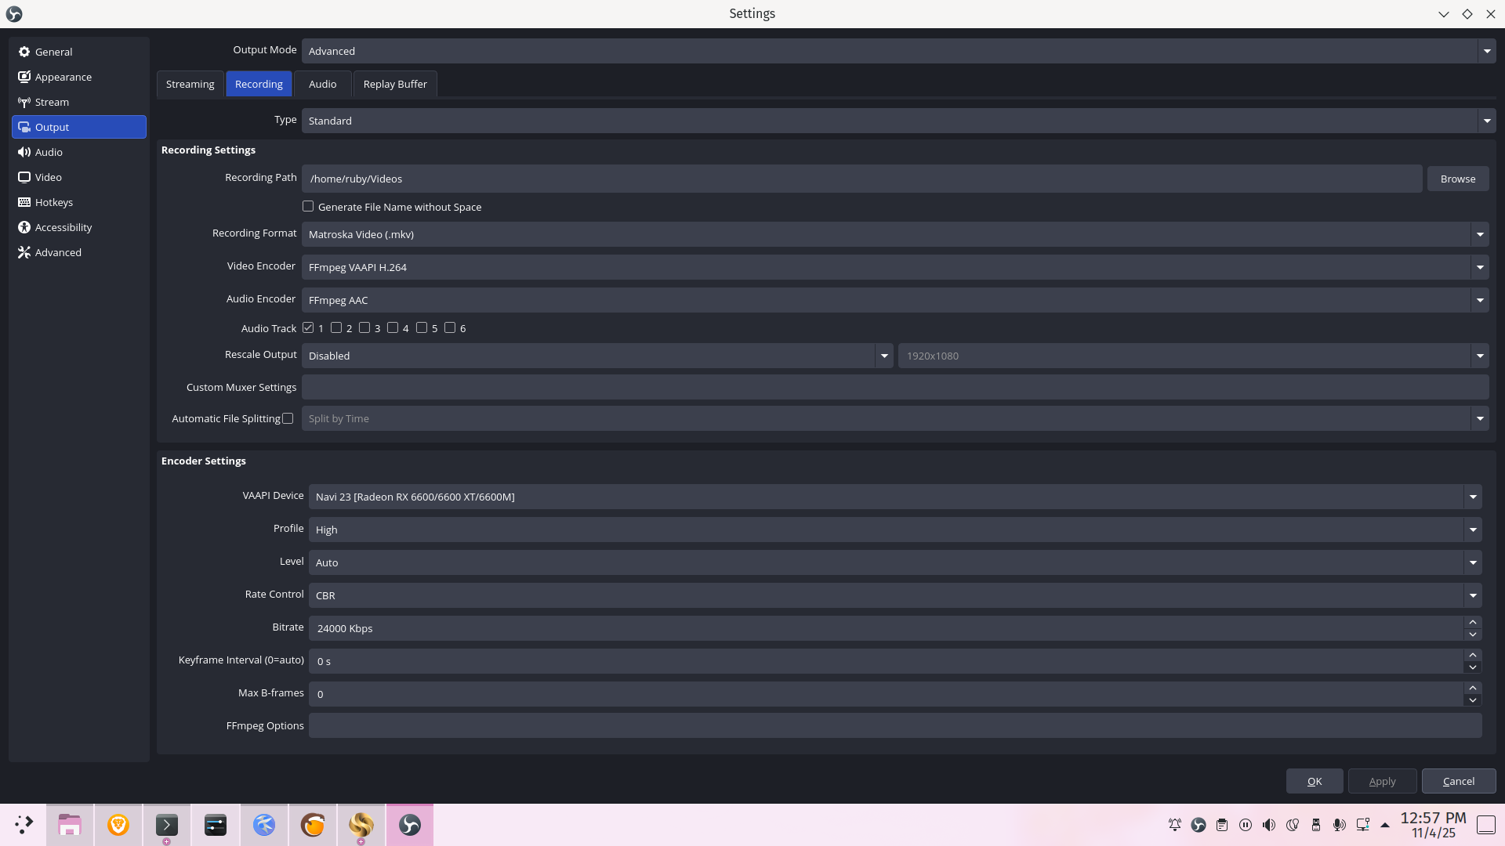Viewport: 1505px width, 846px height.
Task: Open the General settings section
Action: click(53, 52)
